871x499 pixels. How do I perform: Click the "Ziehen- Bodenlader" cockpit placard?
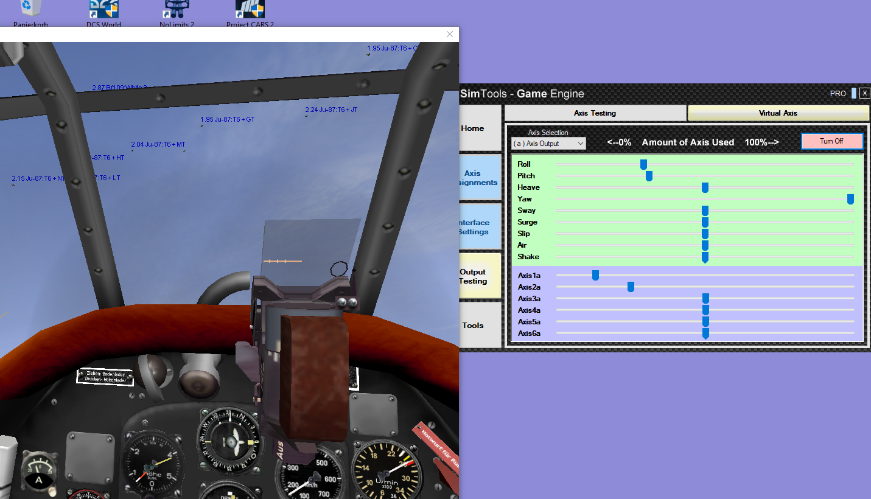click(x=105, y=377)
